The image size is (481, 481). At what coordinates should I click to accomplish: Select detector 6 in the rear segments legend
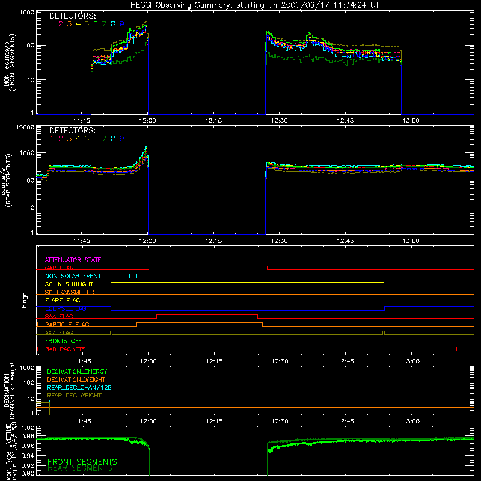[96, 139]
